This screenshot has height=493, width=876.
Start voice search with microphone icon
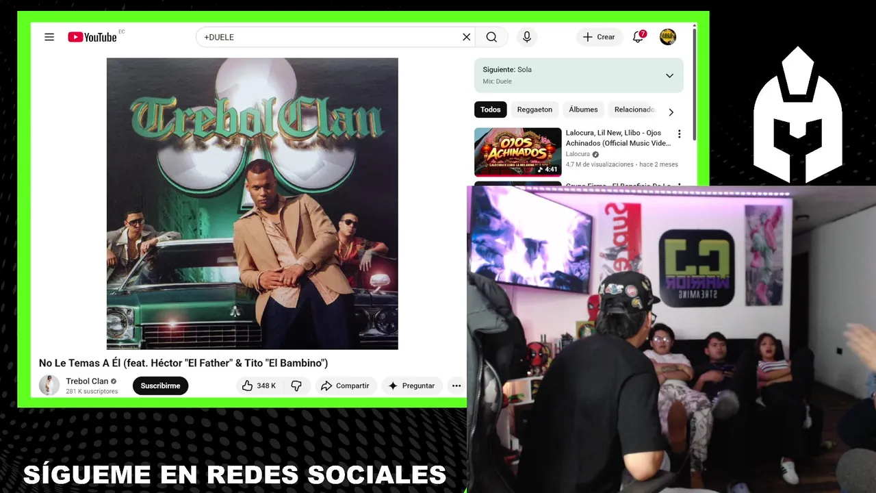pyautogui.click(x=526, y=37)
